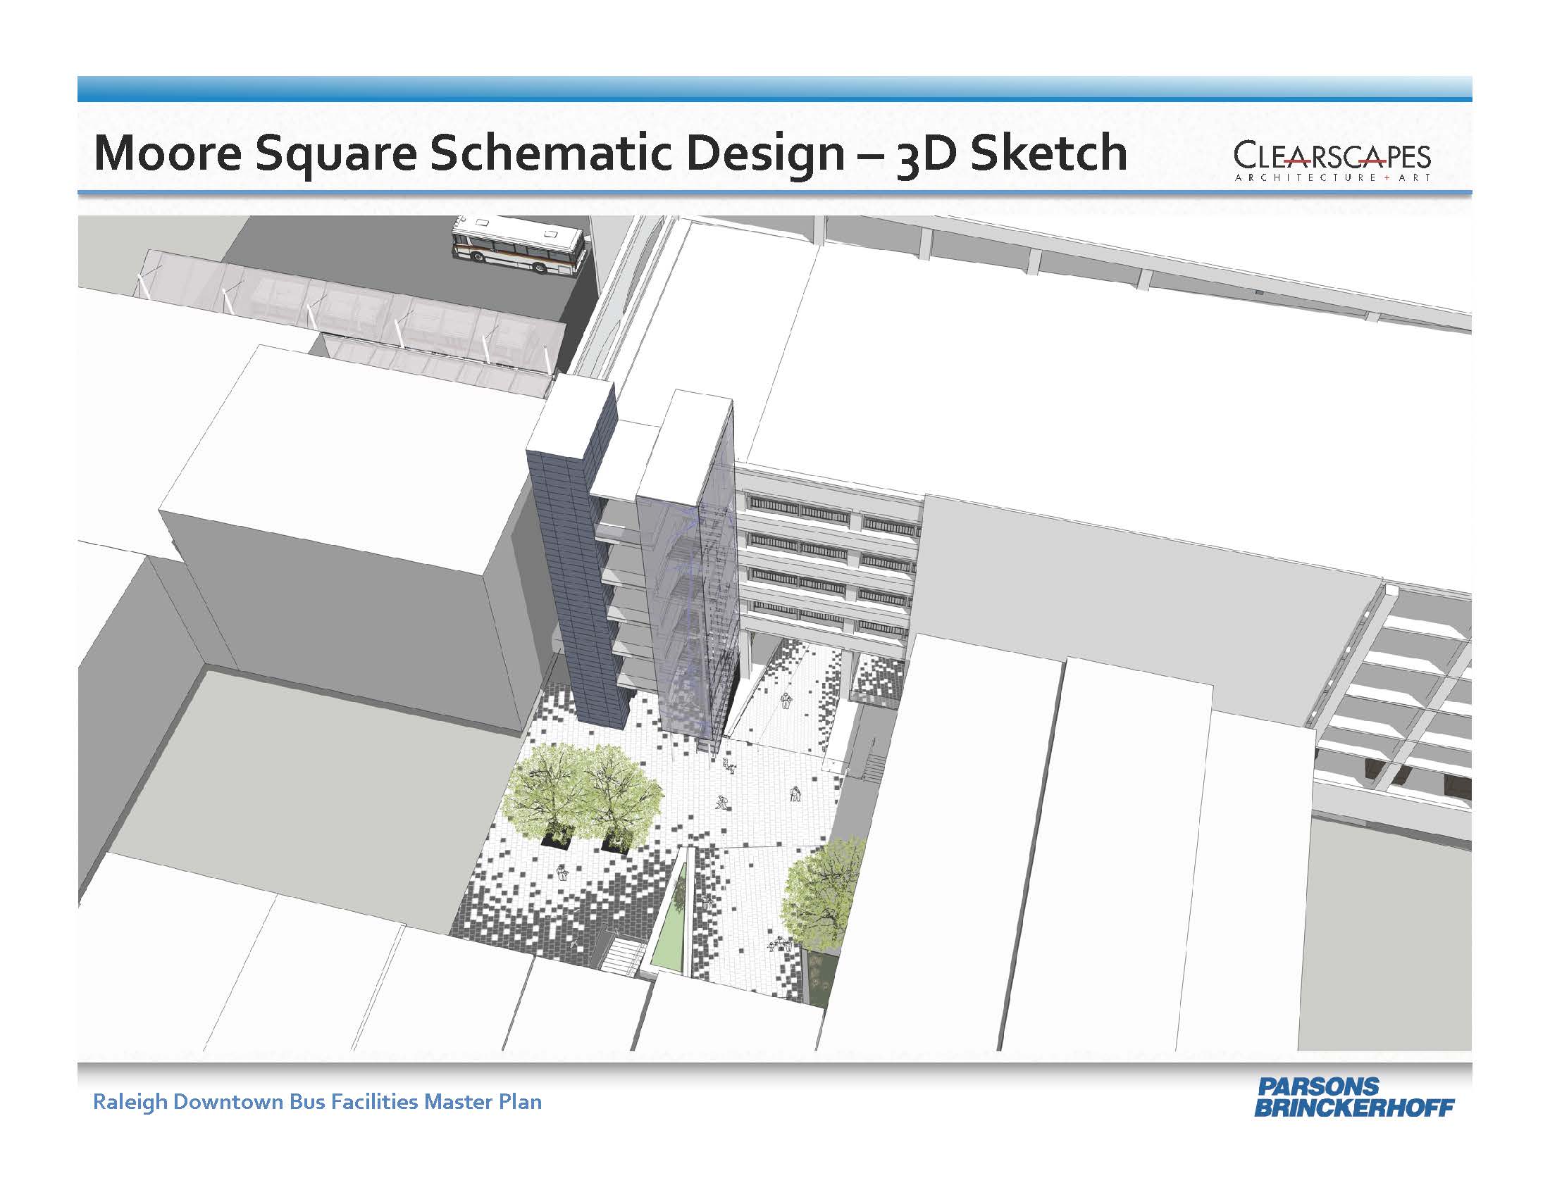1550x1197 pixels.
Task: Click the 'Raleigh Downtown Bus Facilities Master Plan' footer
Action: coord(317,1102)
